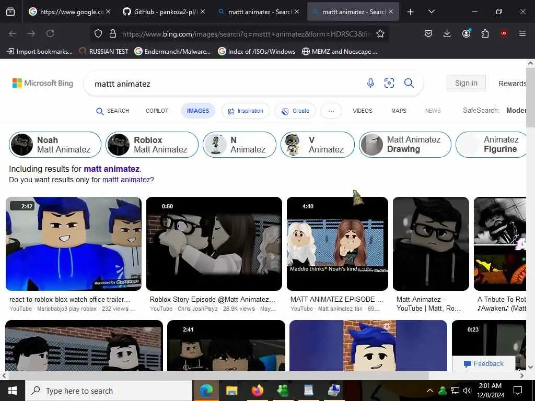Image resolution: width=535 pixels, height=401 pixels.
Task: Select Animatez Figurine suggestion chip
Action: pos(491,145)
